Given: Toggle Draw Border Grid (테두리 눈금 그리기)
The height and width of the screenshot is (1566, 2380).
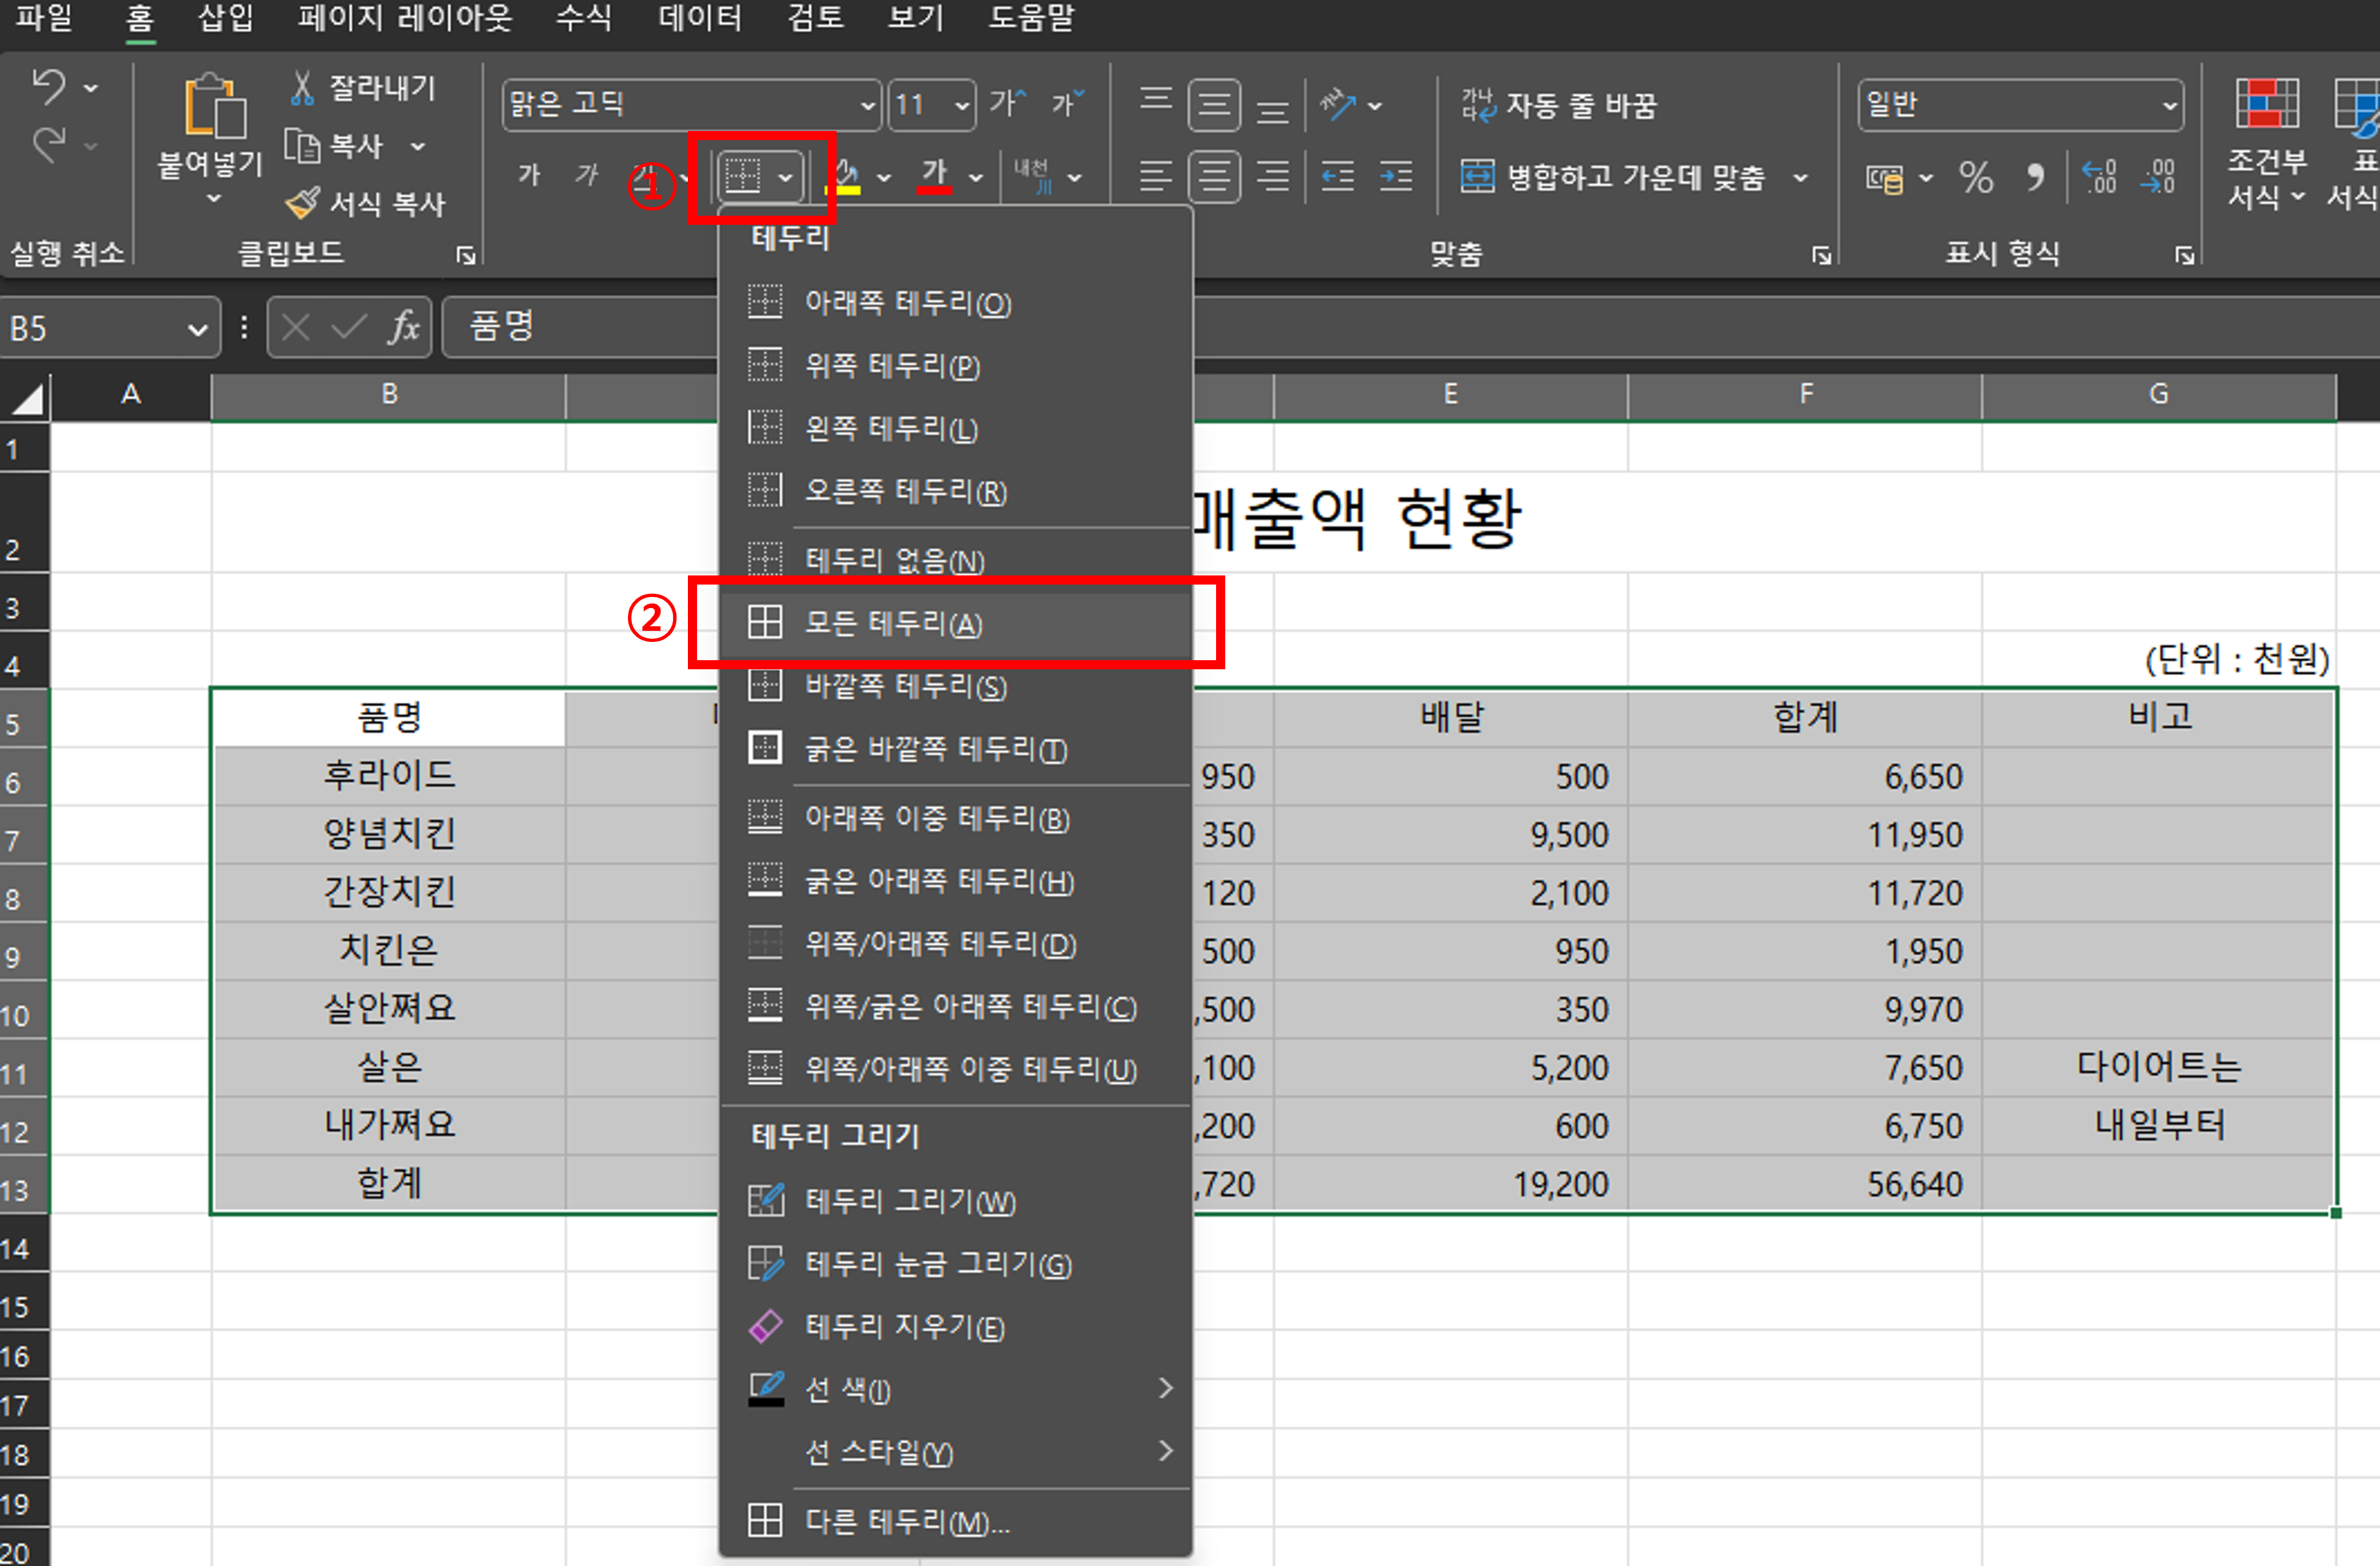Looking at the screenshot, I should click(x=955, y=1263).
